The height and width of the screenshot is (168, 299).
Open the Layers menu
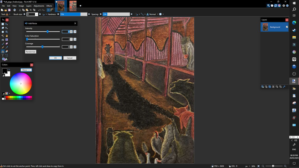coord(29,6)
